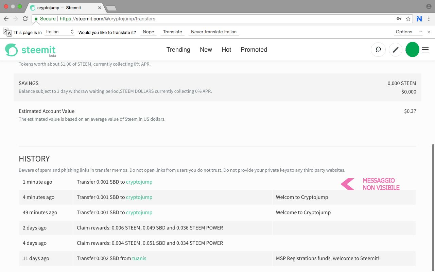Click the browser forward arrow
Image resolution: width=435 pixels, height=272 pixels.
(16, 19)
